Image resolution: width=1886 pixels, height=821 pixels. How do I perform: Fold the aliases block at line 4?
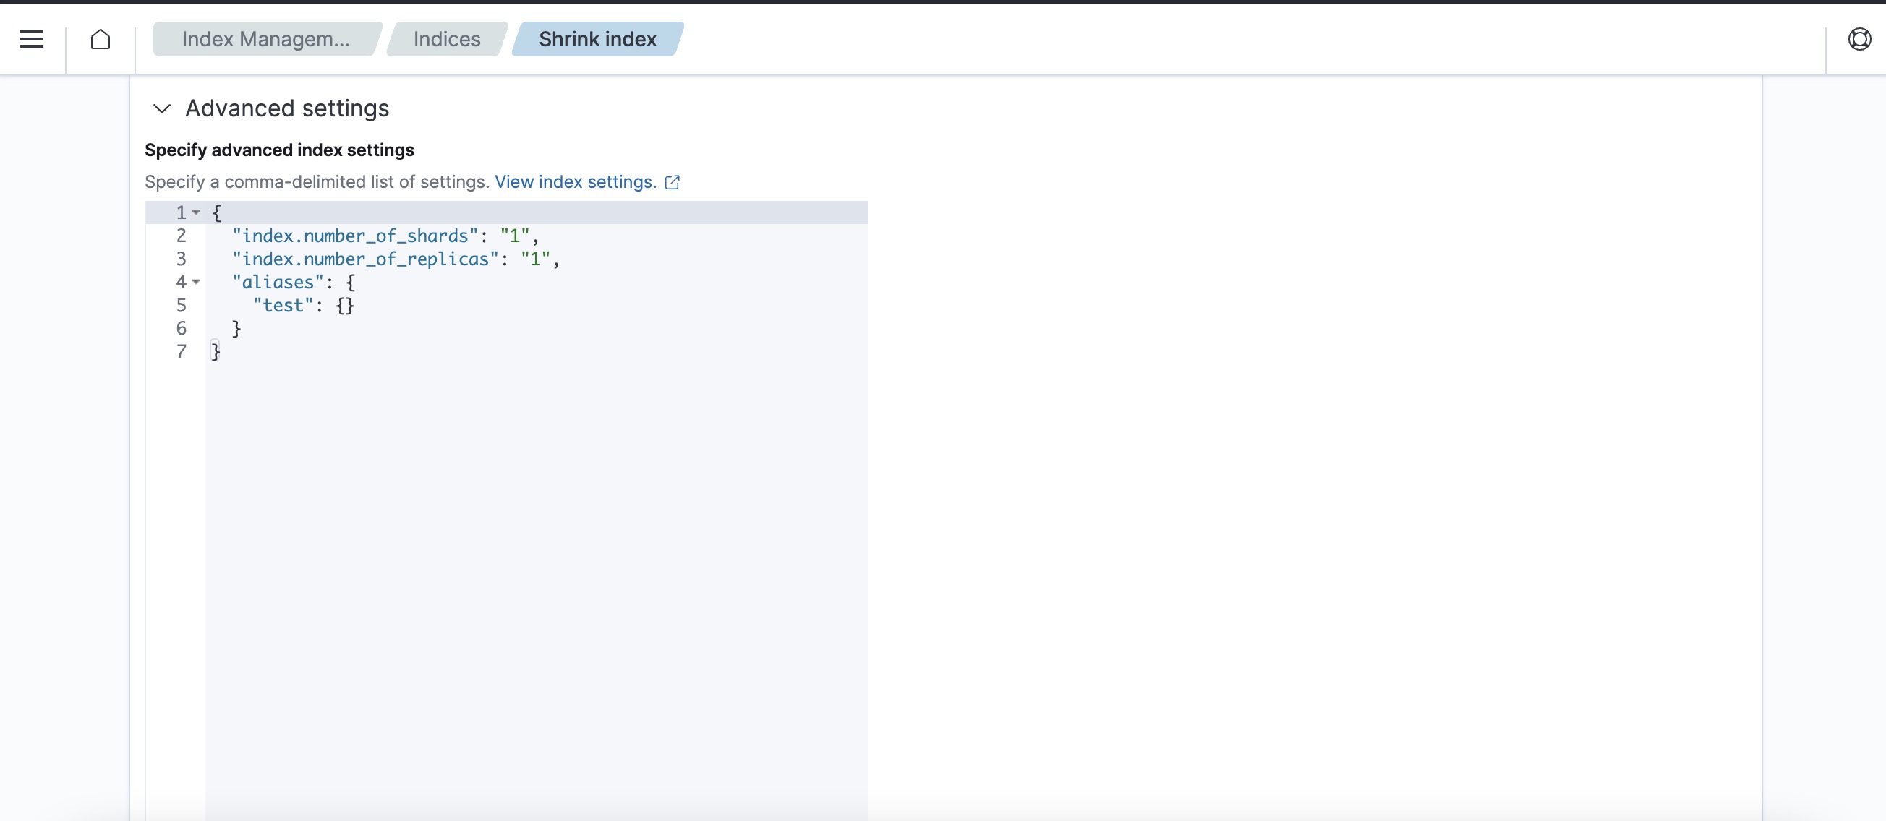click(x=196, y=282)
